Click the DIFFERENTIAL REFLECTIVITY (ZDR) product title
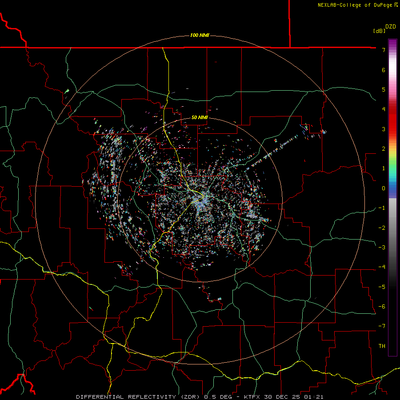The height and width of the screenshot is (400, 400). point(139,397)
